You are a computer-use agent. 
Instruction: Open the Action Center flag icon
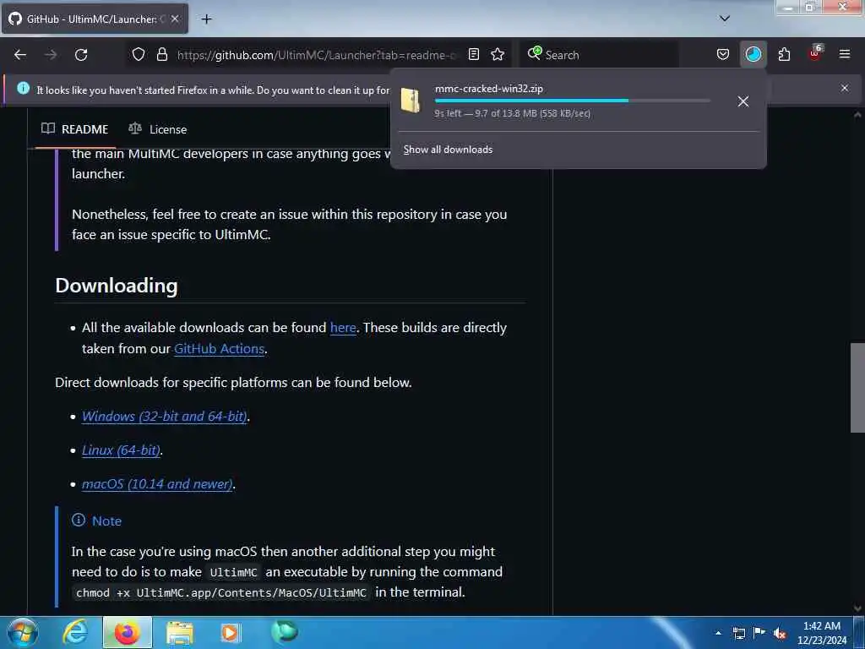click(759, 632)
